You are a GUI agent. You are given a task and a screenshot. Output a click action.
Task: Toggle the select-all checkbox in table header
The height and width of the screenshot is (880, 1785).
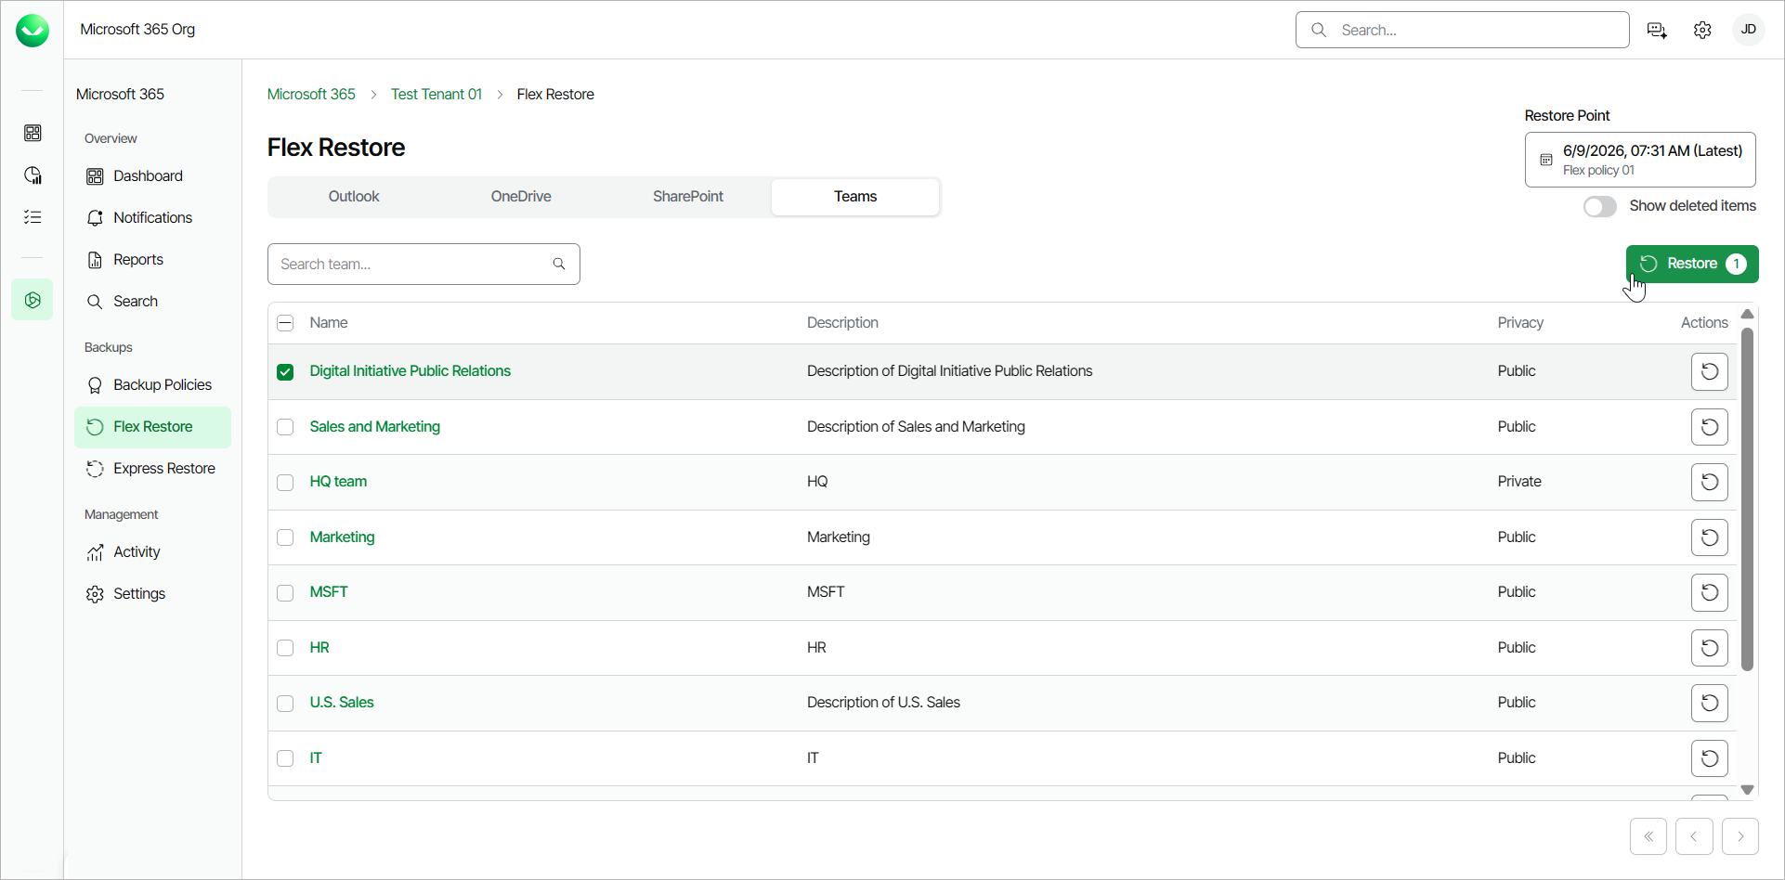(285, 323)
